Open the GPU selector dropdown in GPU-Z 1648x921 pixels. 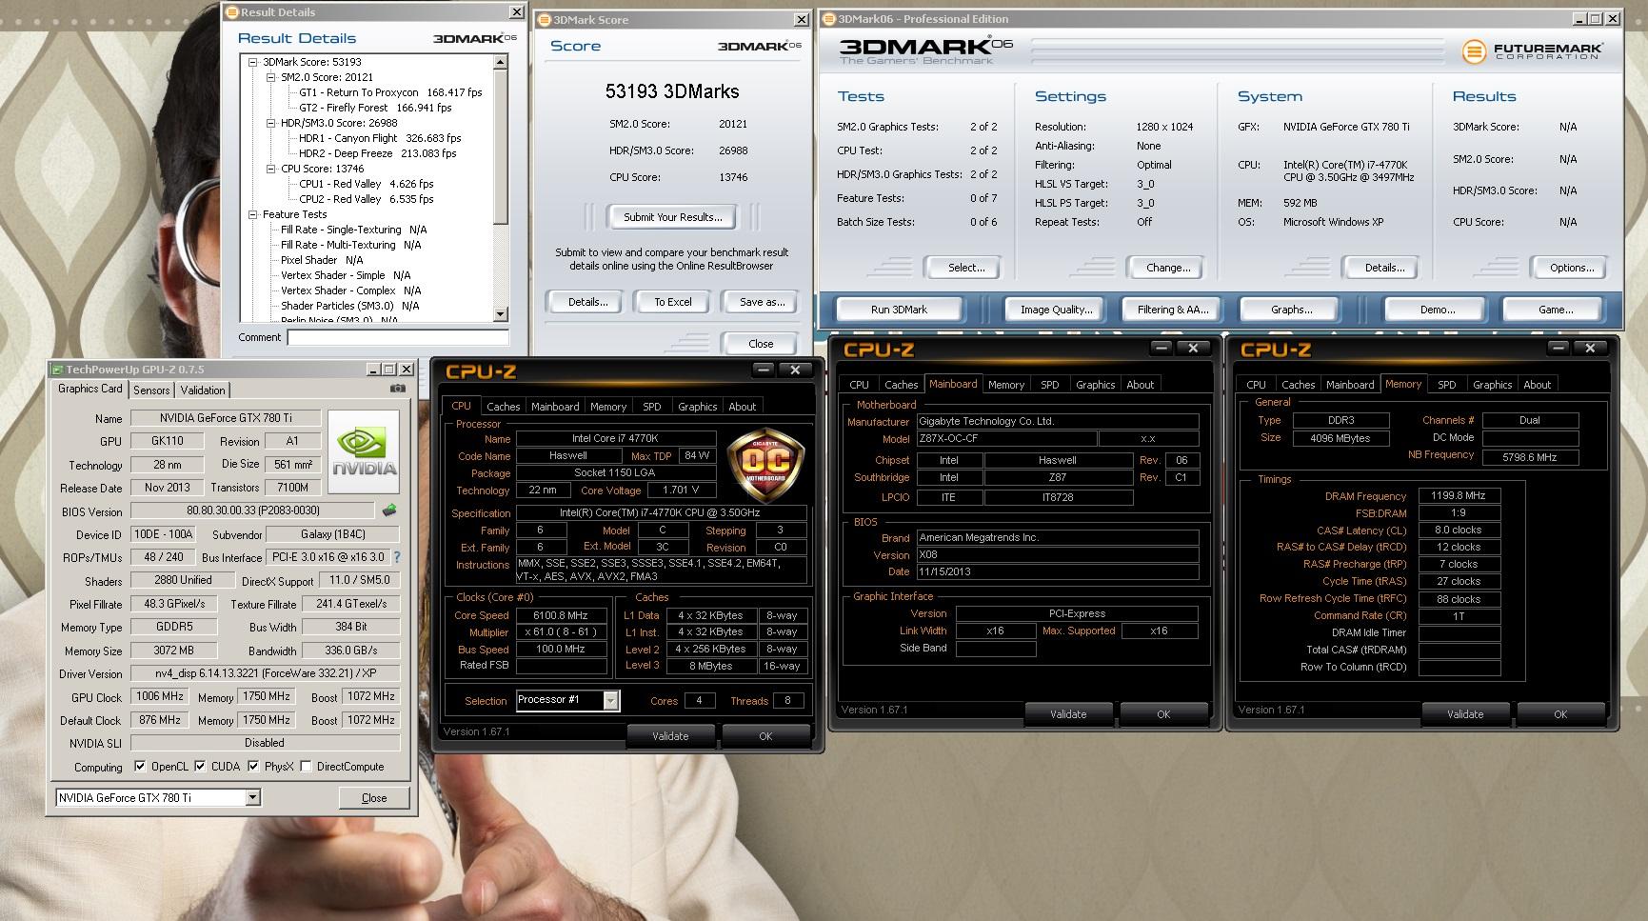pos(253,798)
